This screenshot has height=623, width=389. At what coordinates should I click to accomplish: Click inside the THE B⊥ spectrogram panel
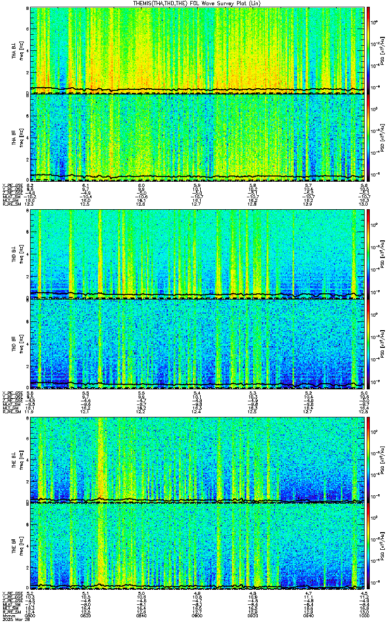click(x=197, y=459)
